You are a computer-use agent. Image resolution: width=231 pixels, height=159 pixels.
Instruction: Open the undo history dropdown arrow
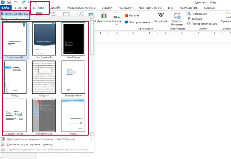pyautogui.click(x=18, y=2)
